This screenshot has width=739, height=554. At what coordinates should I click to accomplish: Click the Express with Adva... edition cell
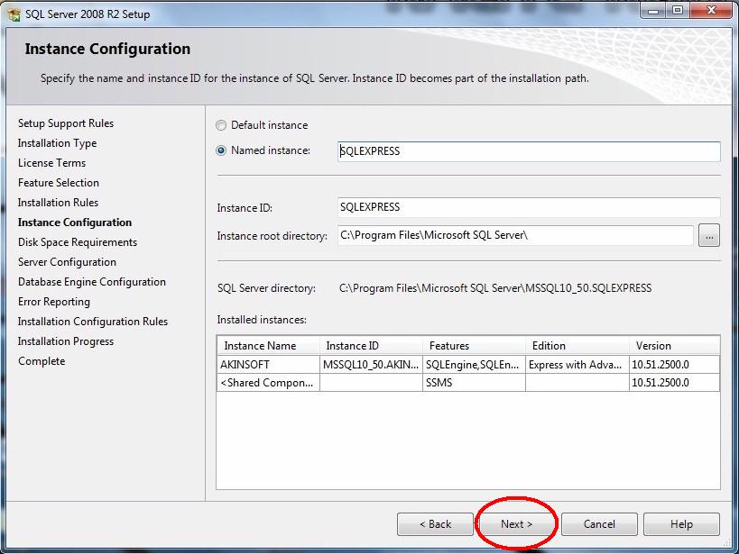577,365
